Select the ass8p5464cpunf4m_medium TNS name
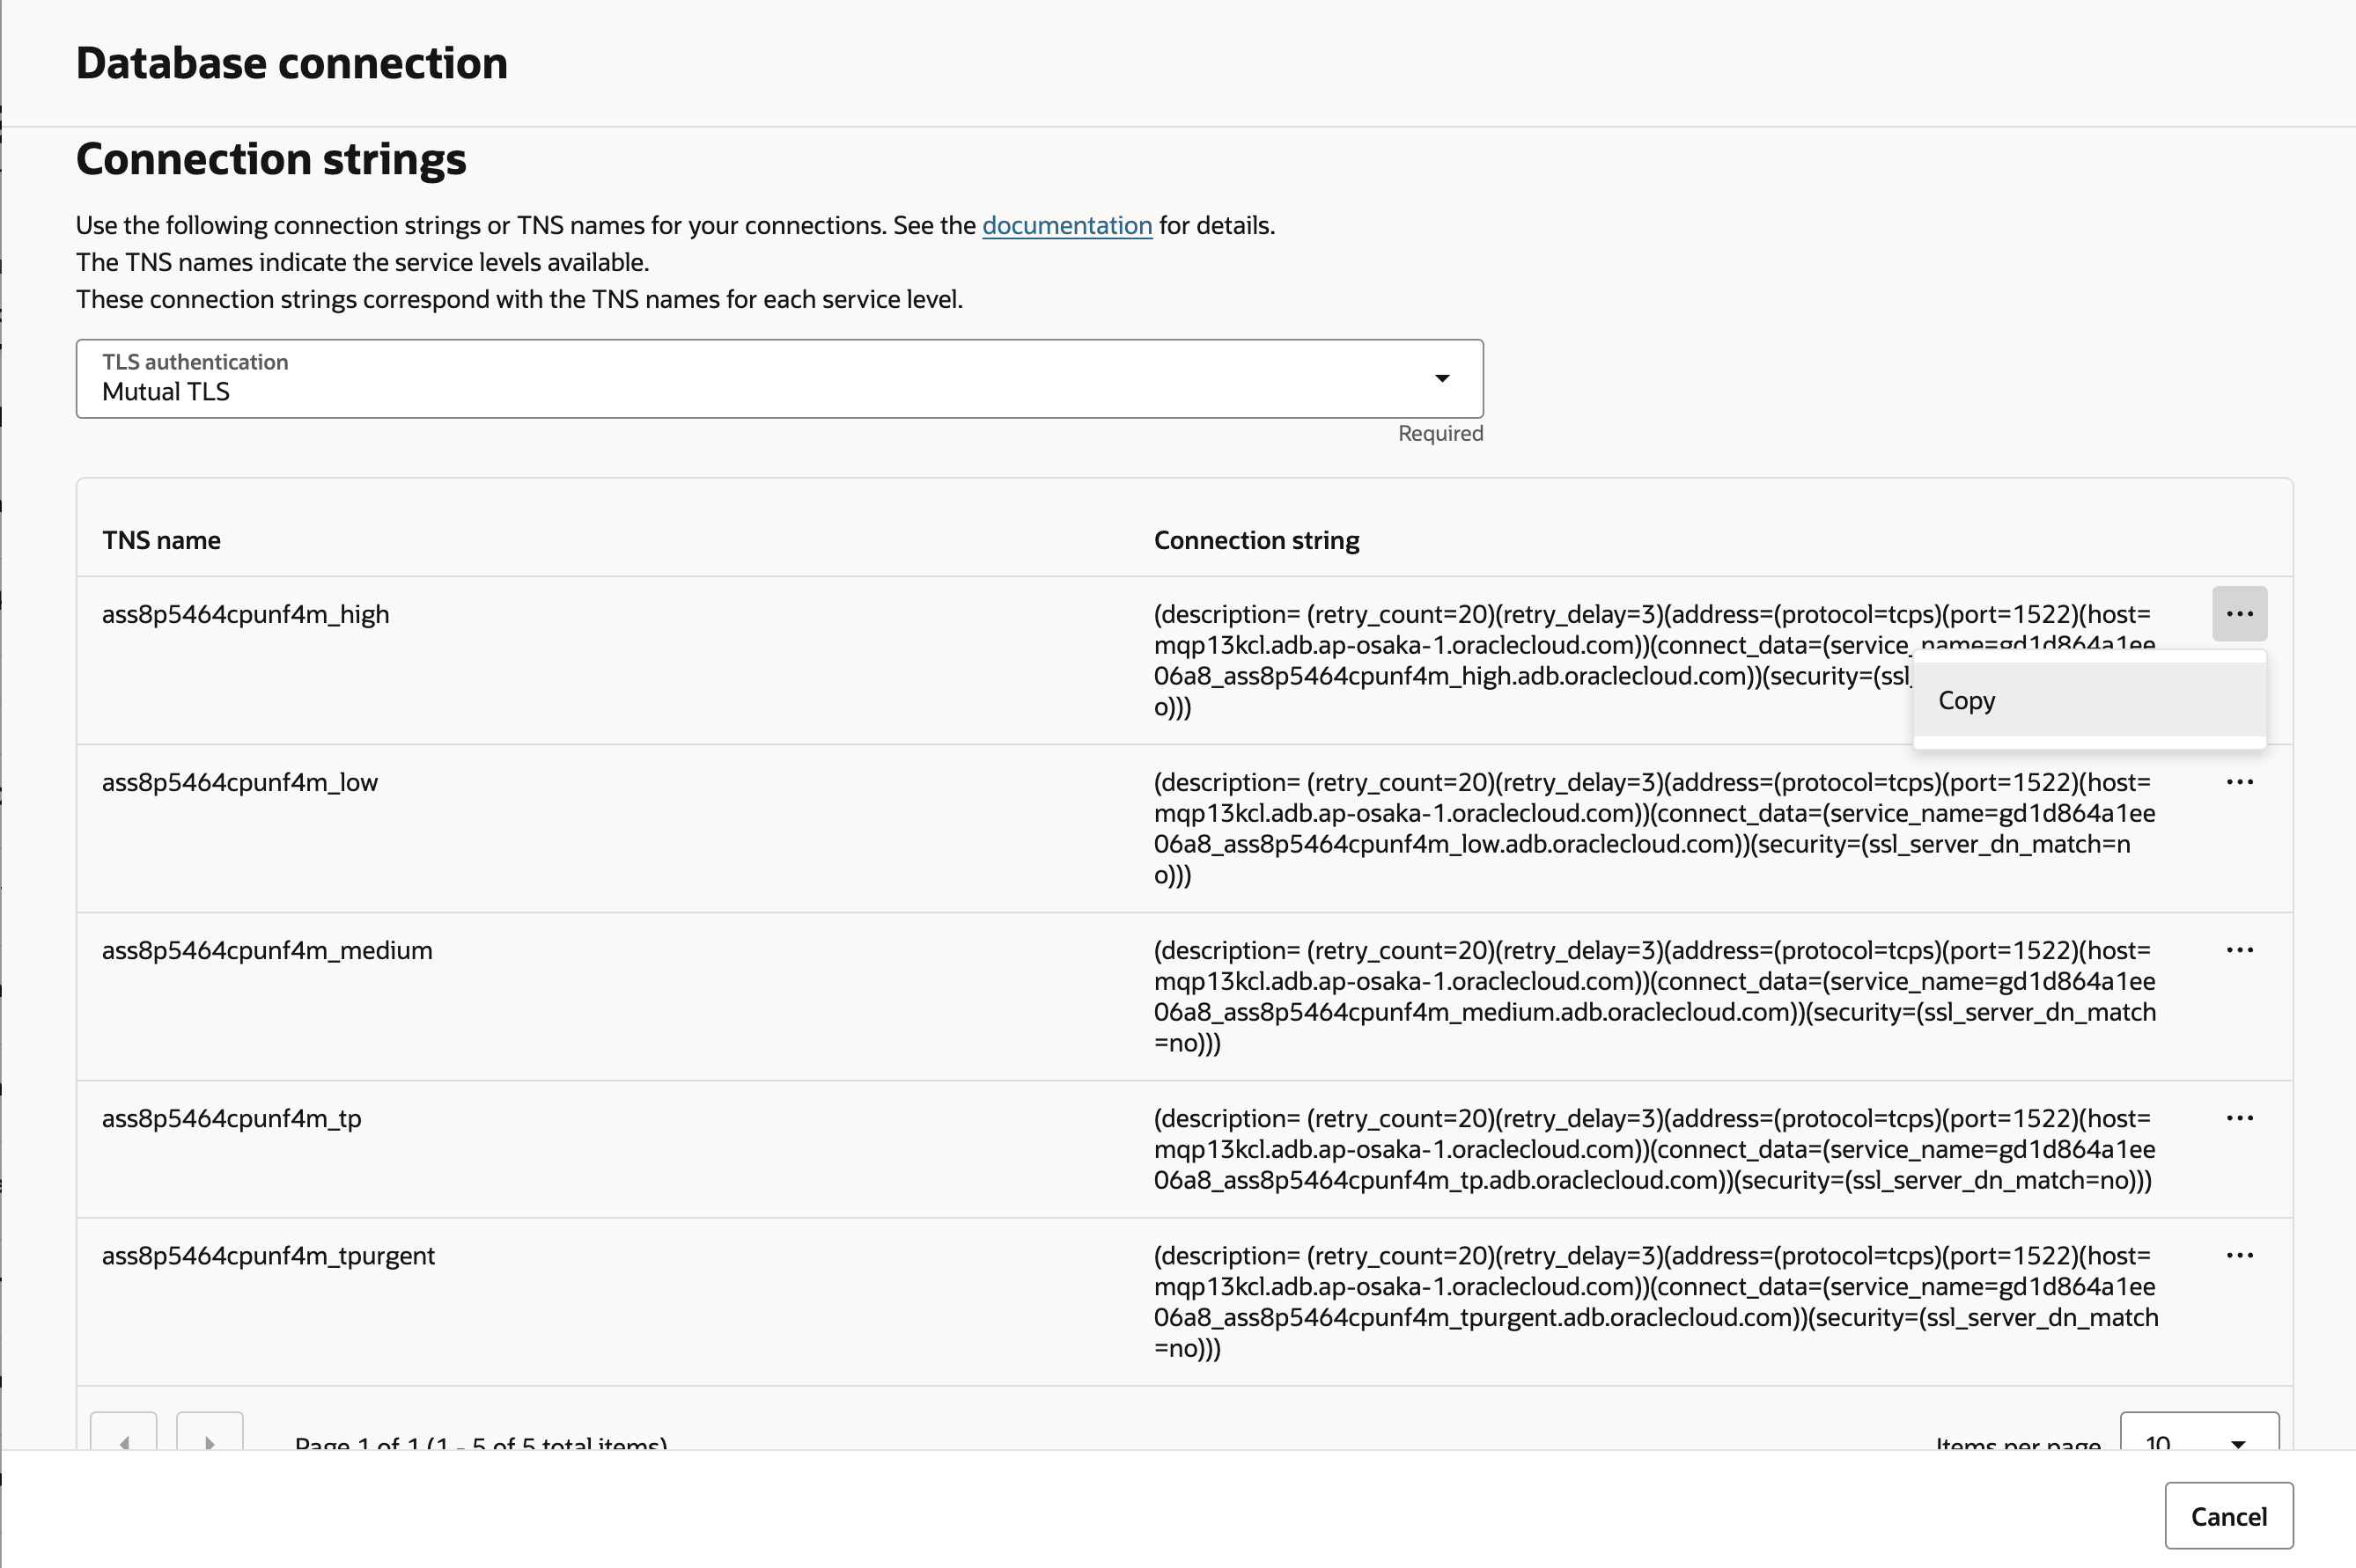This screenshot has height=1568, width=2356. 266,950
